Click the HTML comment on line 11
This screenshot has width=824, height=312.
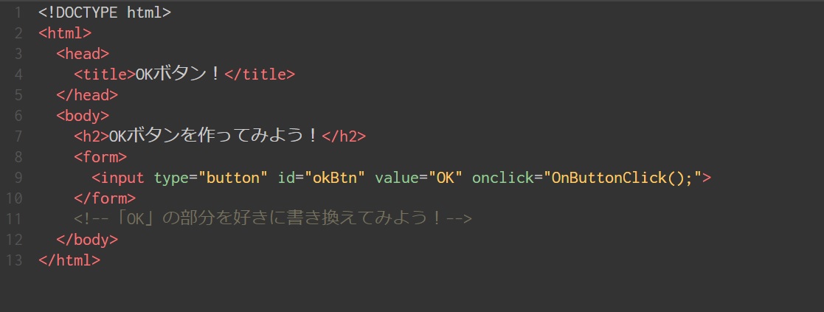[x=272, y=219]
